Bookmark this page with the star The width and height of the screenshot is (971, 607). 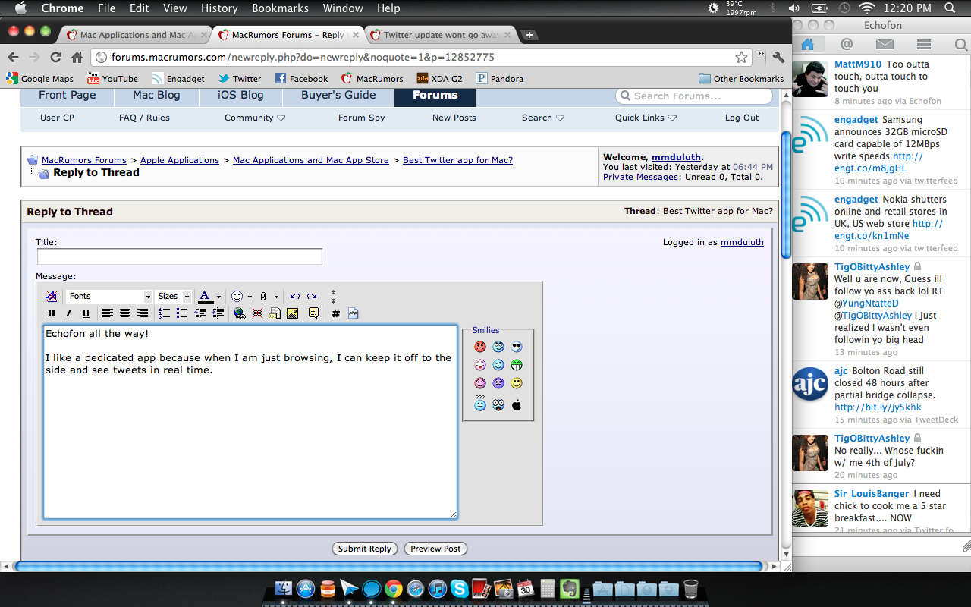(741, 57)
